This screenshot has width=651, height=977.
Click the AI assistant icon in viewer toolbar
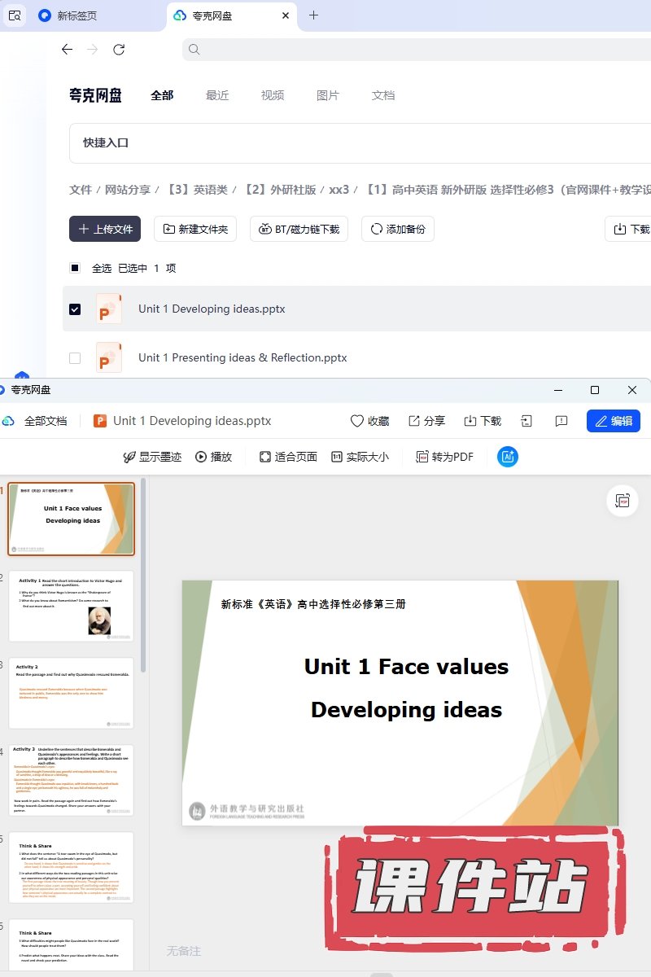click(508, 457)
